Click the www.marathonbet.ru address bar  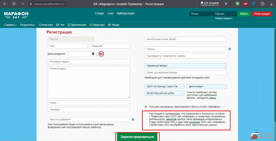point(49,4)
